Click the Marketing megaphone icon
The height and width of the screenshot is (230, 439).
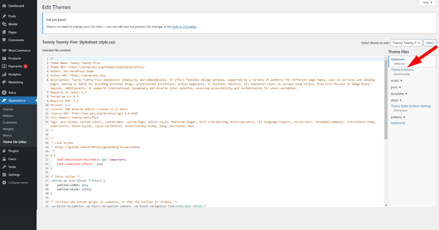4,82
